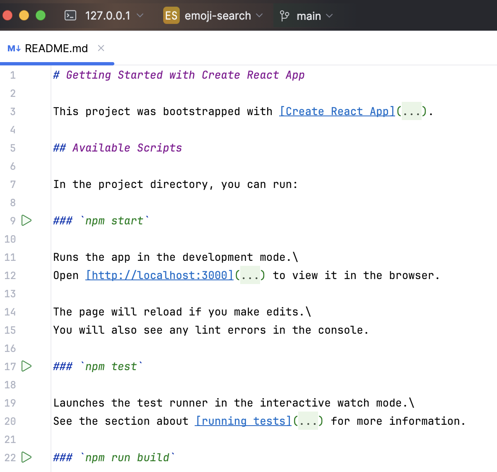Click the git branch icon
The image size is (497, 472).
coord(285,16)
